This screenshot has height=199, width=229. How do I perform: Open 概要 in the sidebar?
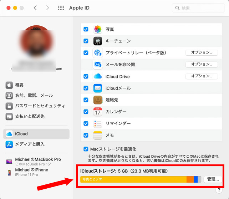pos(36,85)
